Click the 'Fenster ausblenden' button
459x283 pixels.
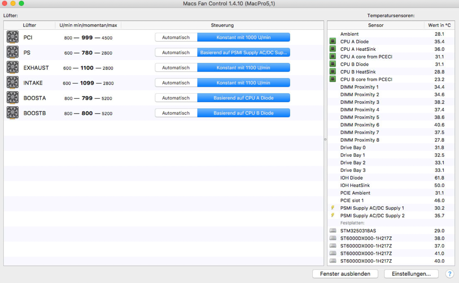point(345,274)
